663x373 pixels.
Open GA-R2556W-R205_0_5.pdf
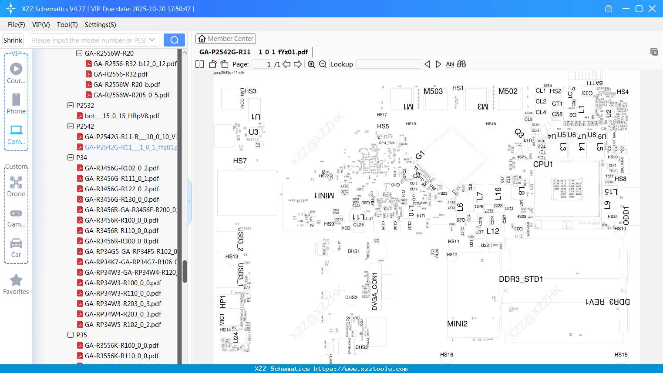pyautogui.click(x=131, y=95)
